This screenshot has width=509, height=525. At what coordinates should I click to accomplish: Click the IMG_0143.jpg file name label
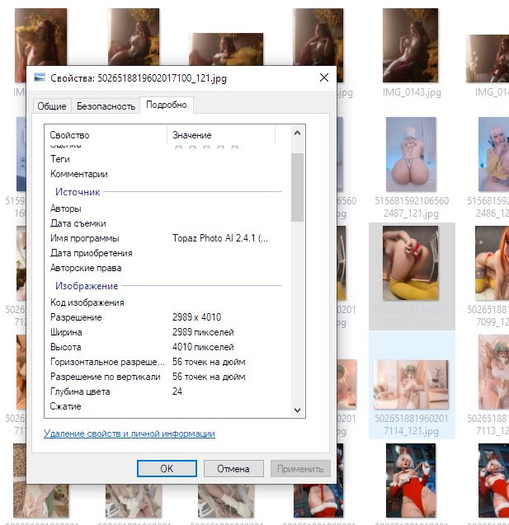pos(412,92)
